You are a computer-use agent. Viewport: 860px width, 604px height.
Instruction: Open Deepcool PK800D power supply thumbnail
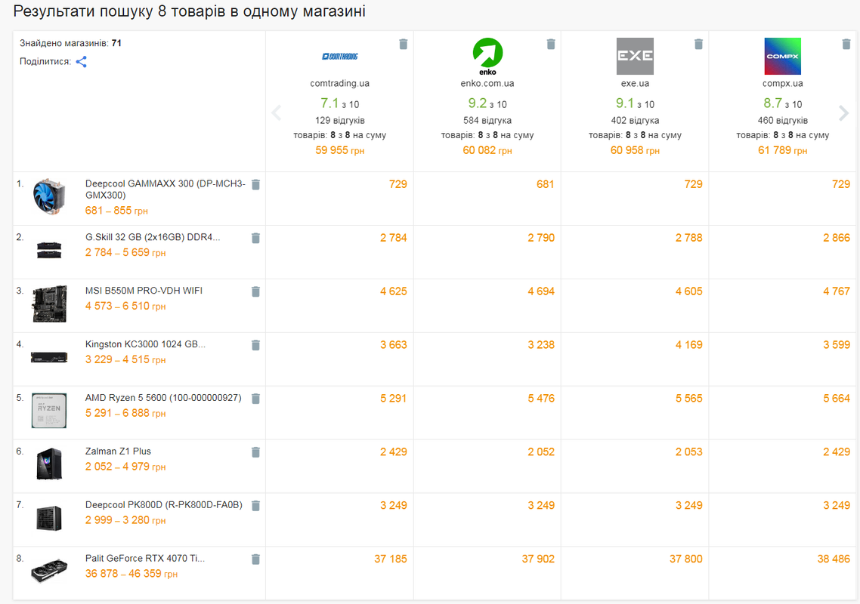coord(49,517)
